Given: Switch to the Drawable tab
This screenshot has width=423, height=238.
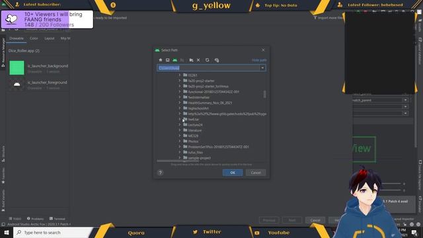Looking at the screenshot, I should pos(17,38).
